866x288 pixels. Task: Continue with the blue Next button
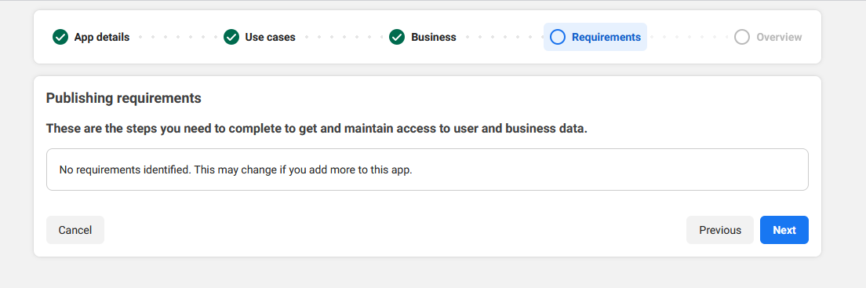784,230
